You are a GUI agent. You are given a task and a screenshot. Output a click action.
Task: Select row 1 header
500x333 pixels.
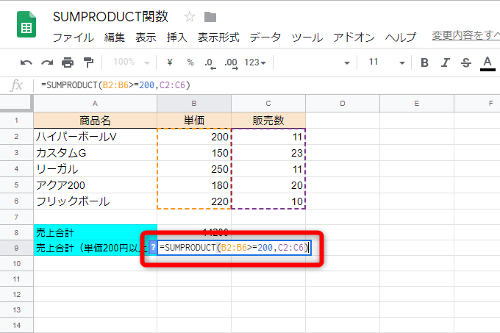tap(17, 121)
